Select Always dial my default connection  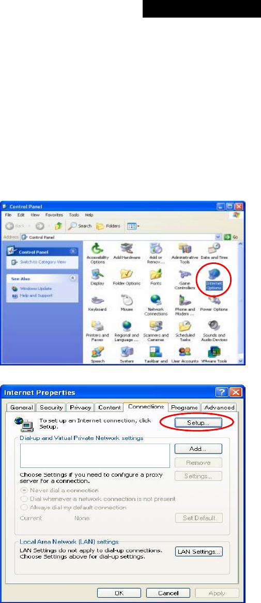coord(74,507)
